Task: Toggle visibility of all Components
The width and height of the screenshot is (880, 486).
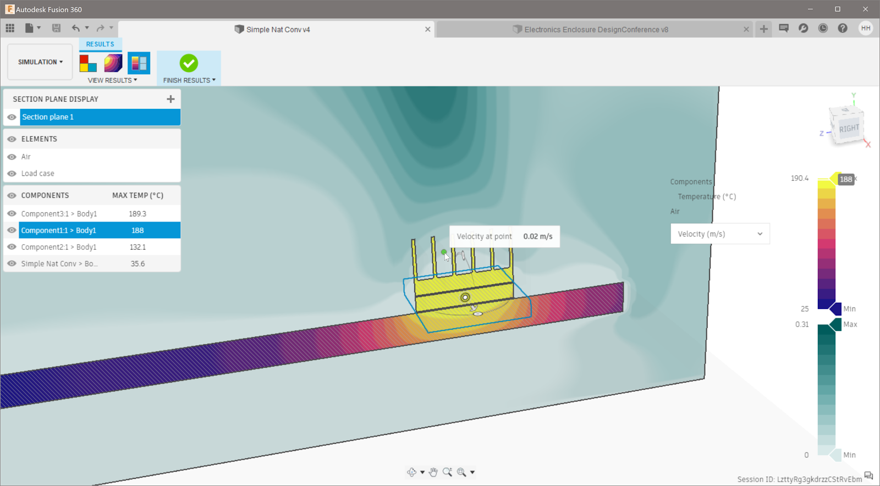Action: click(x=12, y=195)
